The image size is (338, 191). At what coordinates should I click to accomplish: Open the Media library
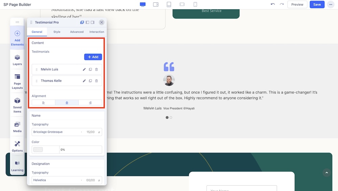[x=17, y=127]
